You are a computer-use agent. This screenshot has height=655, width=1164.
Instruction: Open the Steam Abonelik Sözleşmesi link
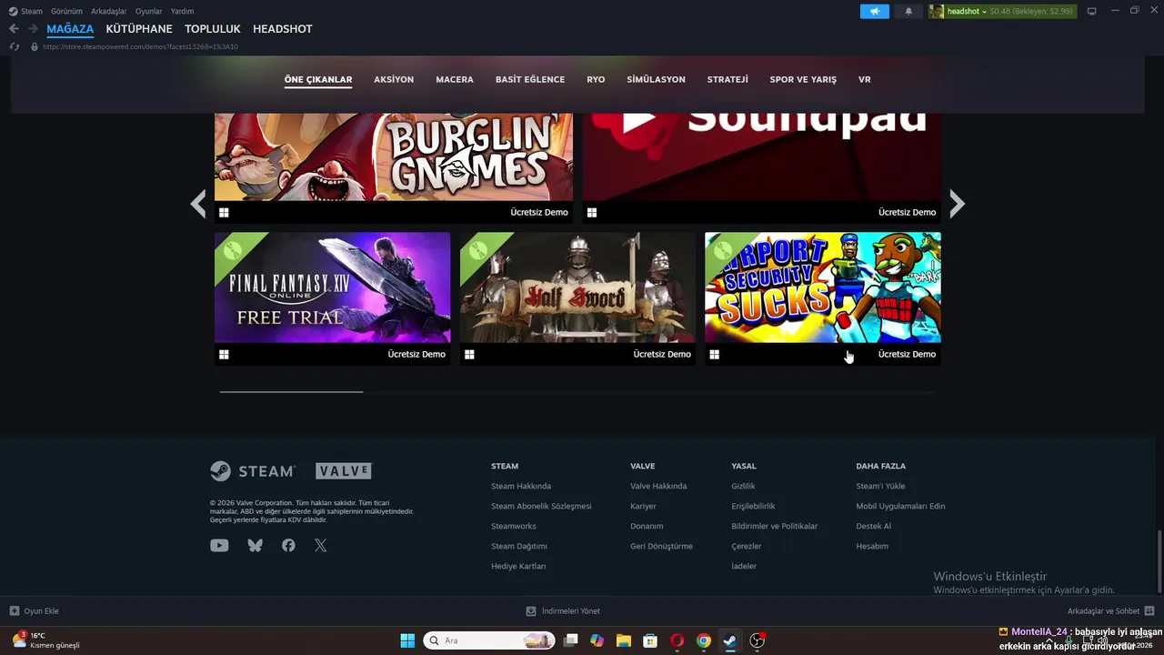pyautogui.click(x=541, y=506)
